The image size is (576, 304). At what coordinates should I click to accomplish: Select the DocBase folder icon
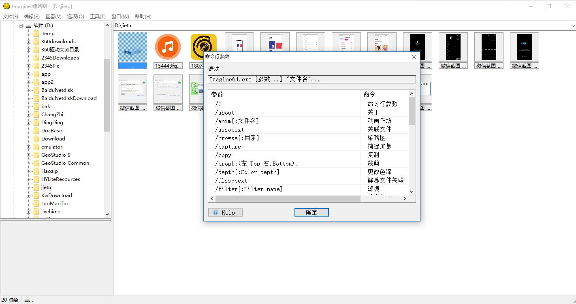[36, 131]
